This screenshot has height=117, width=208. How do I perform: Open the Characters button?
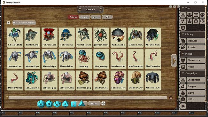[x=196, y=60]
